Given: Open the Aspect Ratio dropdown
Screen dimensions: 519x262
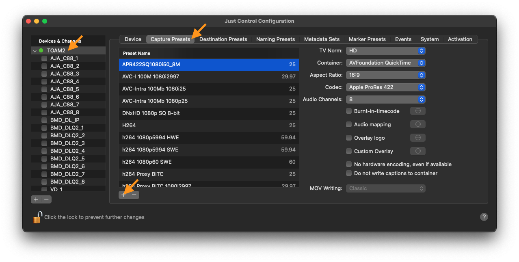Looking at the screenshot, I should coord(385,75).
